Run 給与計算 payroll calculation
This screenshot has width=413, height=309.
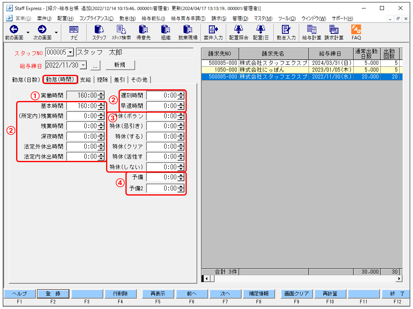(x=311, y=32)
